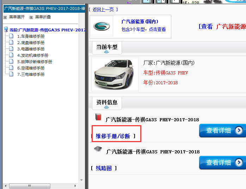Click the wiring diagram entry title 广汽新能源-传祺GA3S PHEV-2017-2018

(153, 152)
